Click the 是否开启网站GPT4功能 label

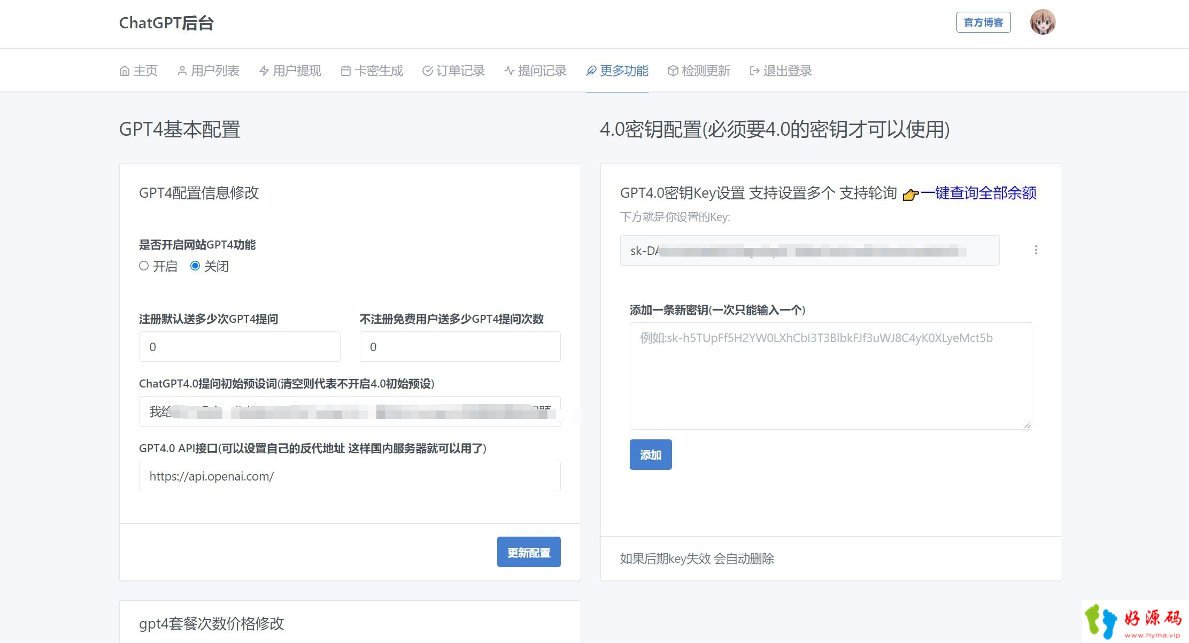tap(197, 245)
